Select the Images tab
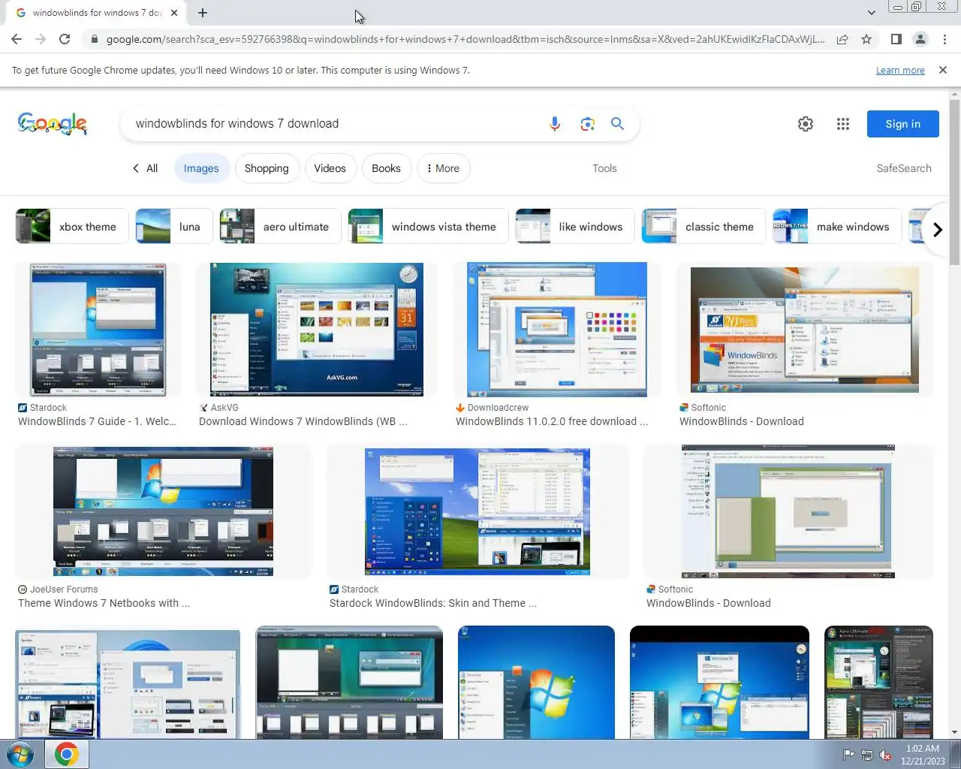 [x=201, y=168]
